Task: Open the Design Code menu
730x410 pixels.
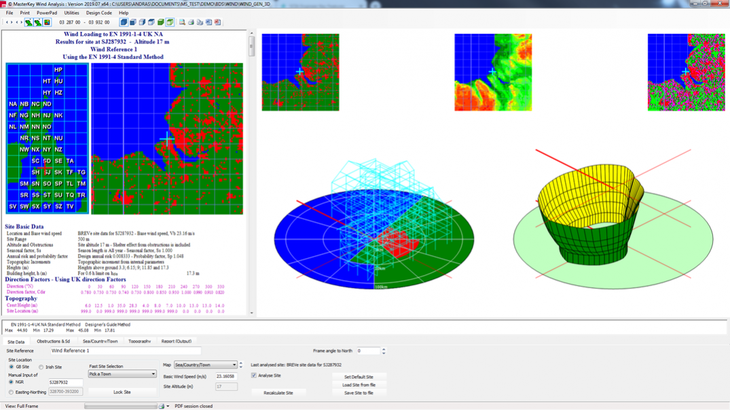Action: click(98, 13)
